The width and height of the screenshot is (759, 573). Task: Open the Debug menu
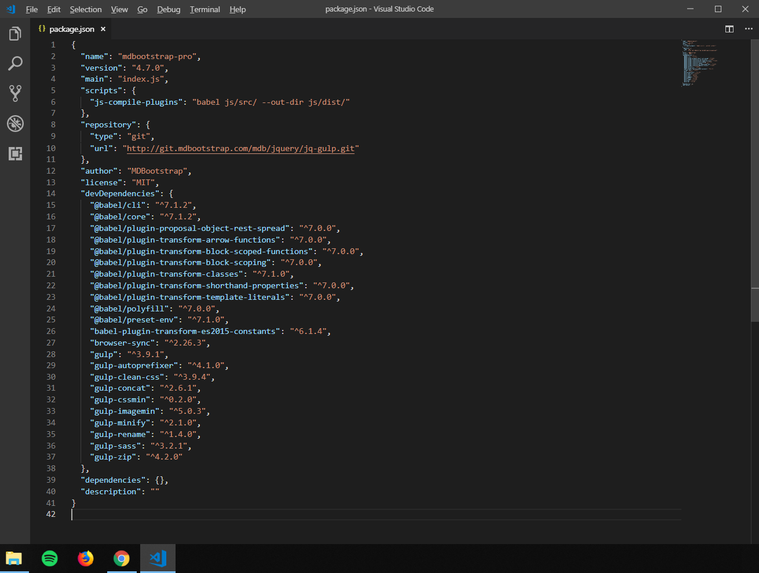click(x=169, y=9)
